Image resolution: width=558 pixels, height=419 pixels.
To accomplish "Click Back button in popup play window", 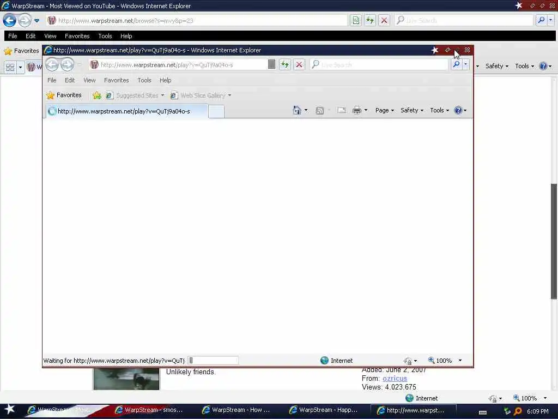I will [x=52, y=64].
